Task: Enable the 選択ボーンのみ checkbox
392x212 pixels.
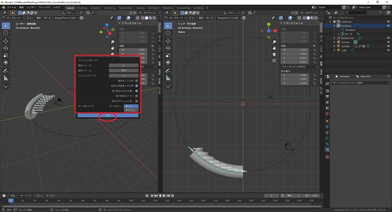Action: pyautogui.click(x=137, y=81)
